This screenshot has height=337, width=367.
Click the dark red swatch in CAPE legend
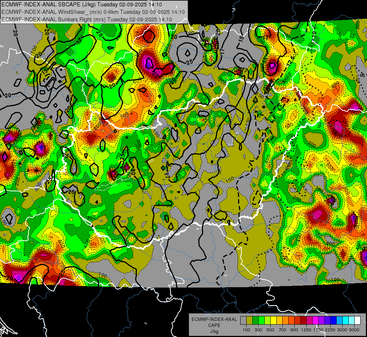pos(303,320)
